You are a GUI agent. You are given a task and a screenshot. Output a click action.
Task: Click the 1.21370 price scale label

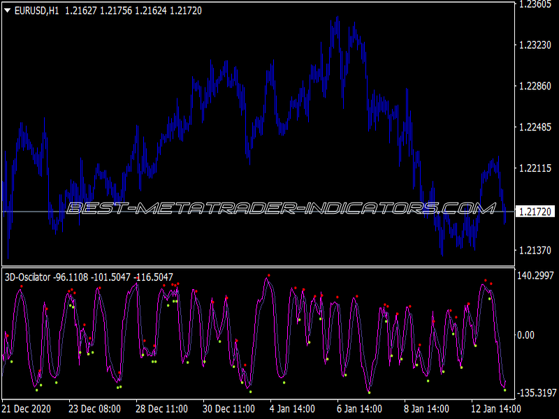(x=535, y=251)
